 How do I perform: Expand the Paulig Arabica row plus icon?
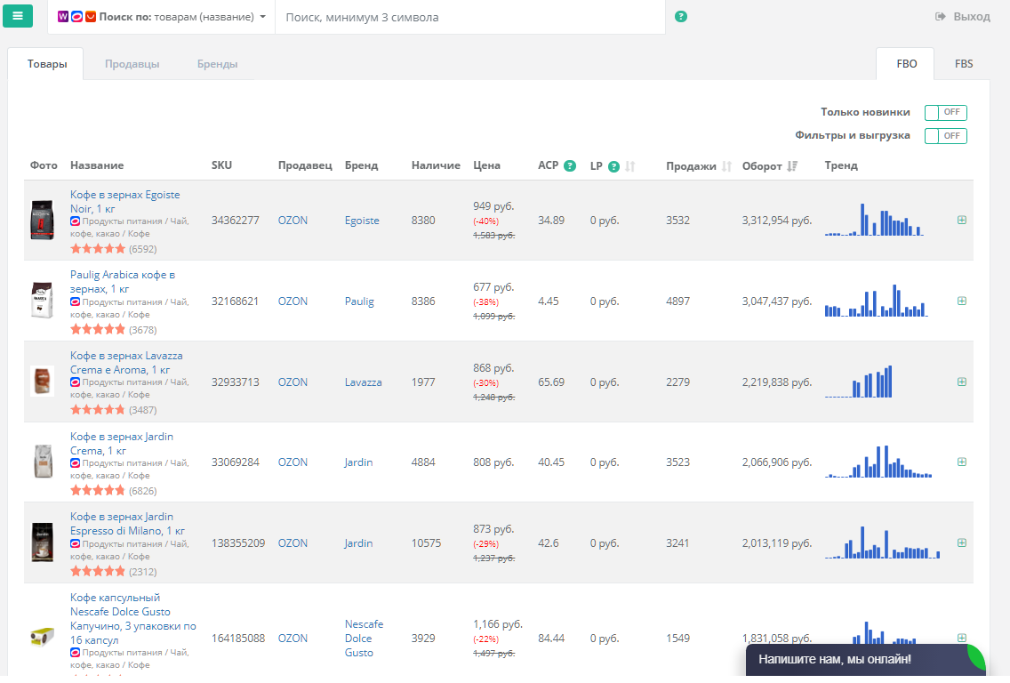[x=962, y=301]
